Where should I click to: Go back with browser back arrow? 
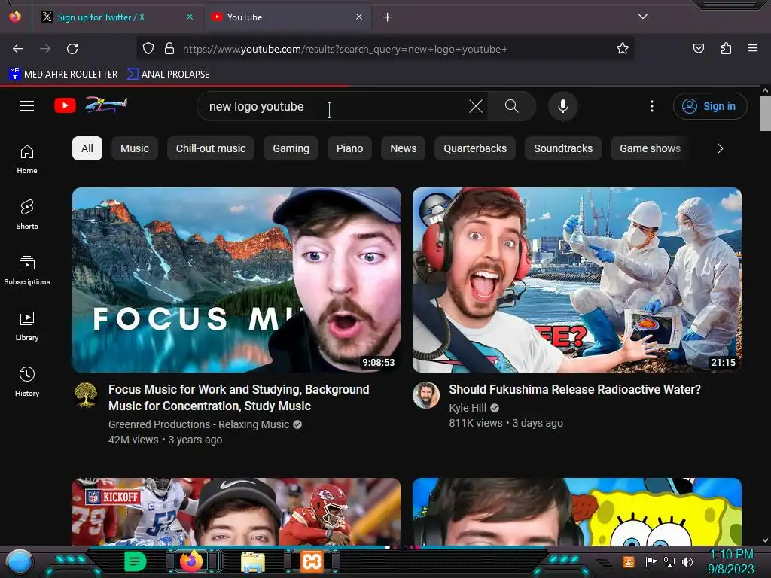coord(18,49)
